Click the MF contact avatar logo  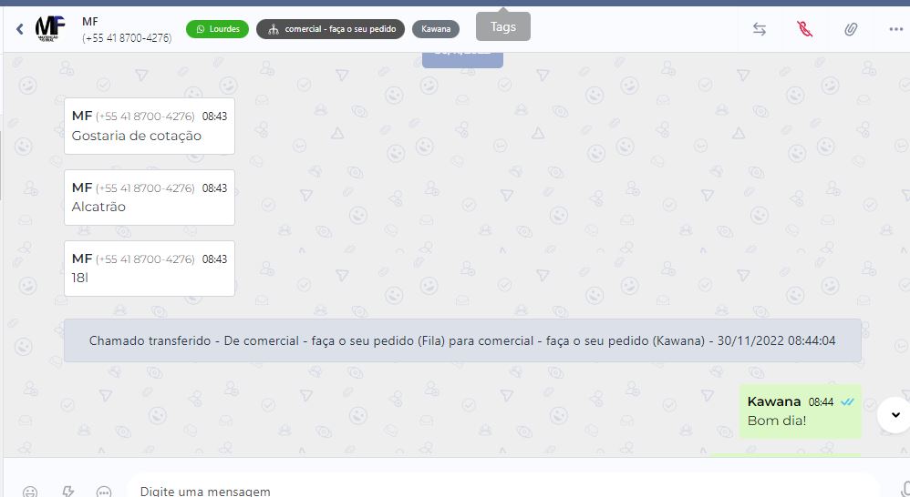pyautogui.click(x=50, y=29)
